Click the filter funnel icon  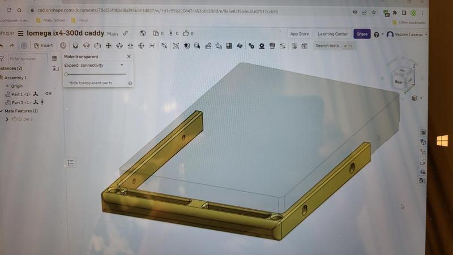point(2,59)
